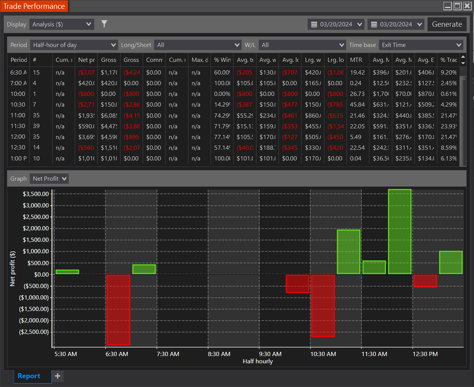Sort by the % Trac column header
The image size is (474, 387).
click(x=448, y=60)
